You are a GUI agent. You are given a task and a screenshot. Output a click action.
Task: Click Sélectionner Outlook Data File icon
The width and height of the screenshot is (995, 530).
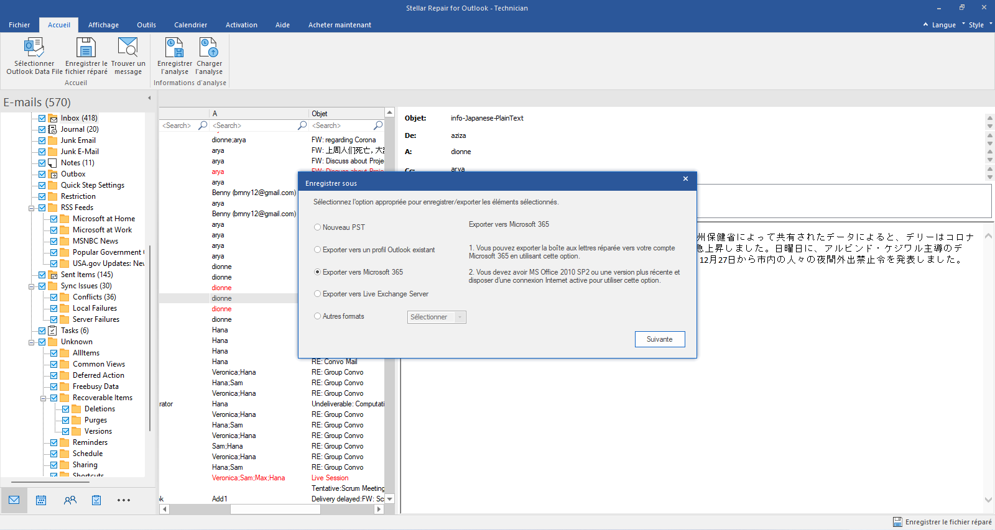click(x=34, y=47)
